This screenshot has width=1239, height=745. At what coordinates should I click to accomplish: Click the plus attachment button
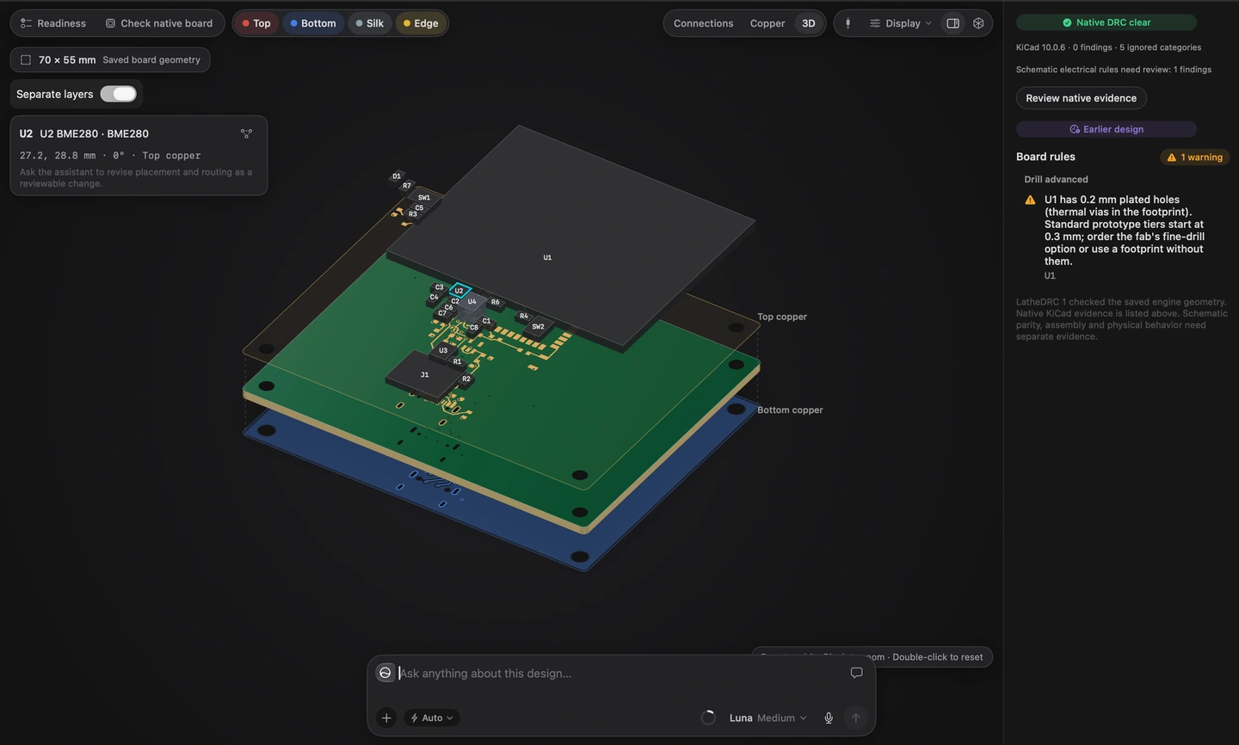tap(386, 717)
